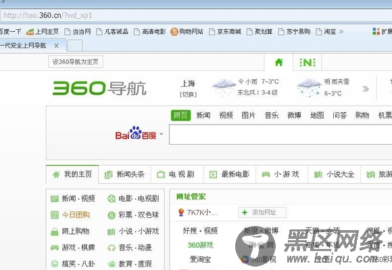Viewport: 392px width, 270px height.
Task: Select the 网页 search tab
Action: 180,115
